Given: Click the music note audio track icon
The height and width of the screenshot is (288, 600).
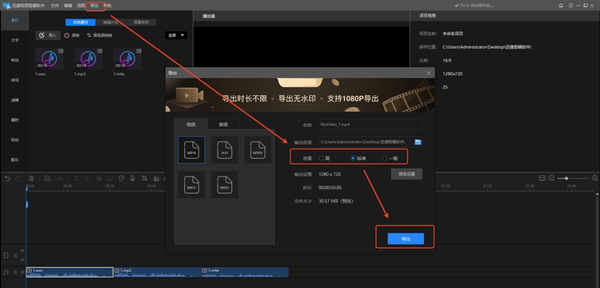Looking at the screenshot, I should coord(6,272).
